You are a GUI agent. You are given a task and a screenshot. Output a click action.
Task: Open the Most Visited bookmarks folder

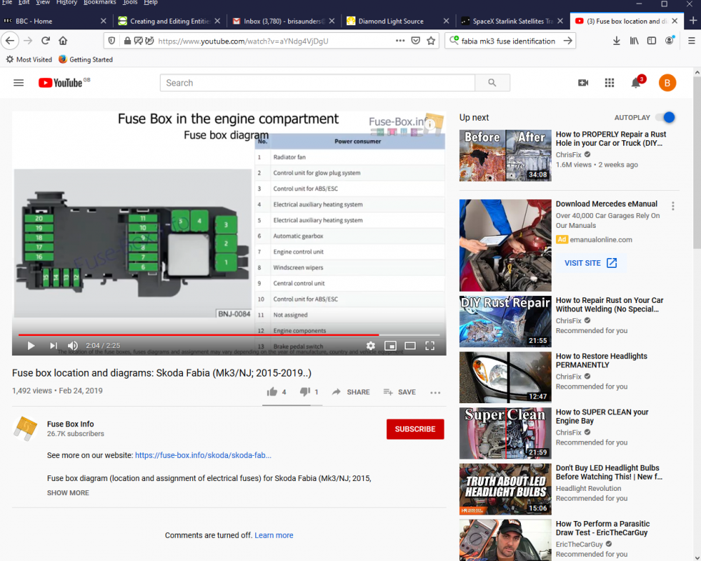(x=29, y=59)
